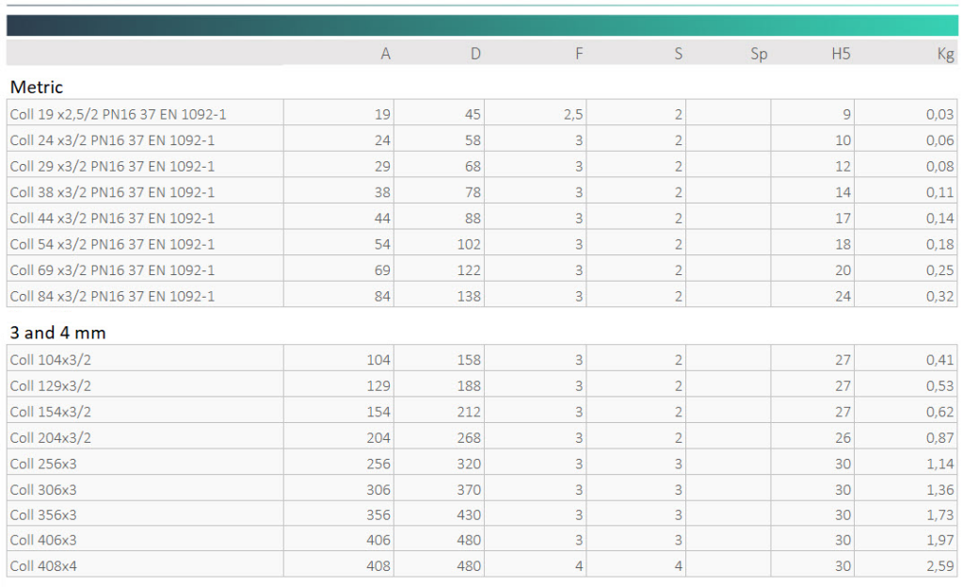The image size is (964, 587).
Task: Select the Coll 19 x2,5/2 PN16 row label
Action: click(x=118, y=114)
